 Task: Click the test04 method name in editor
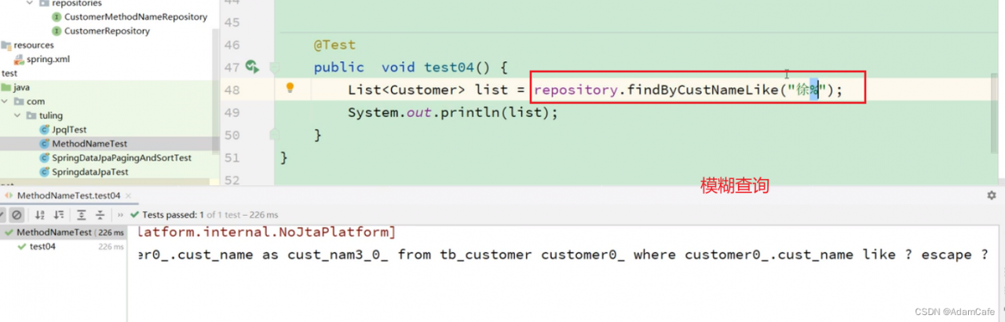click(451, 68)
